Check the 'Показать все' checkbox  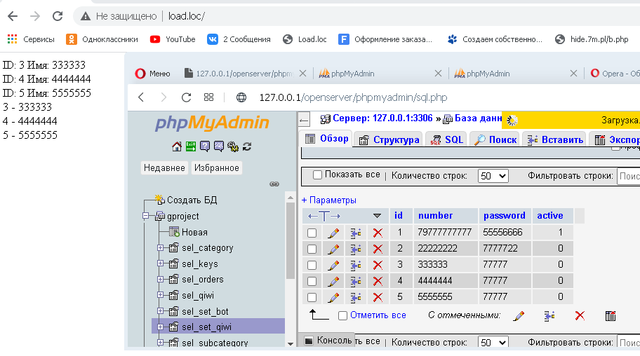click(317, 175)
